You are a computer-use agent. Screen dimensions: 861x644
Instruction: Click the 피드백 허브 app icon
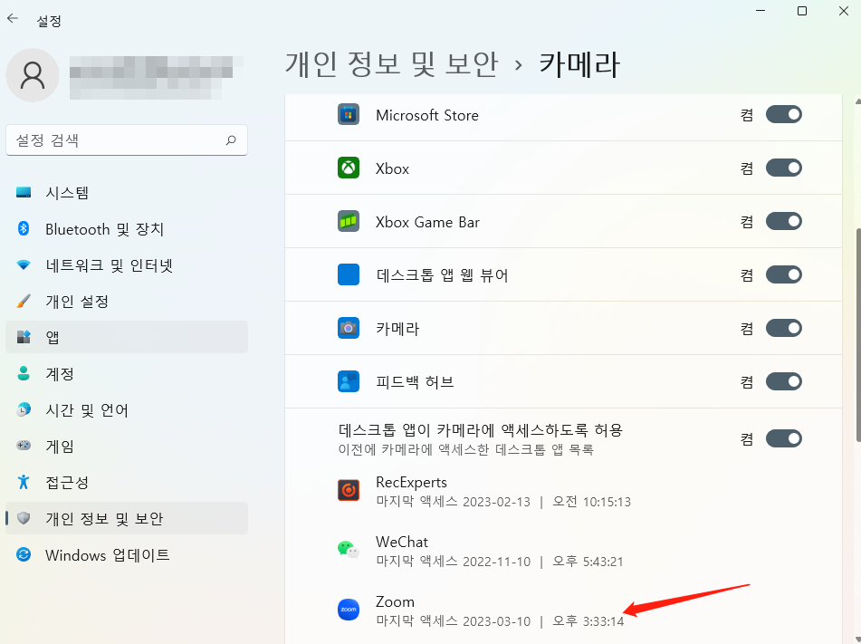coord(349,381)
